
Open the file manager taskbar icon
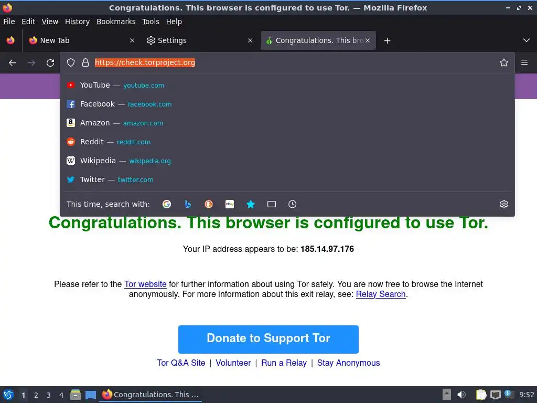tap(76, 395)
